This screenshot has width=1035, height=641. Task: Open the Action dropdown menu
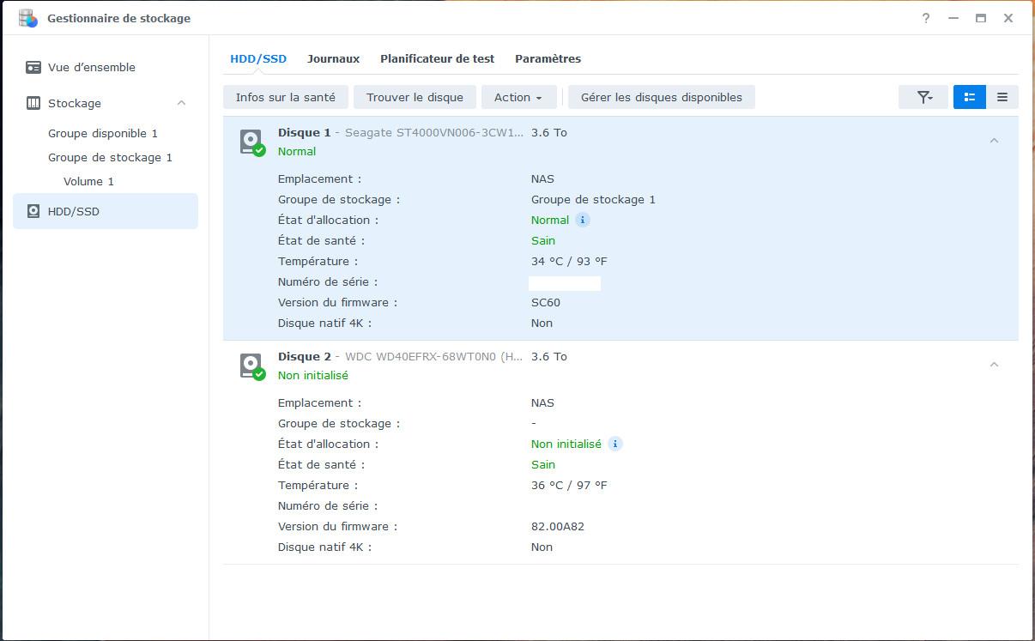(x=518, y=97)
